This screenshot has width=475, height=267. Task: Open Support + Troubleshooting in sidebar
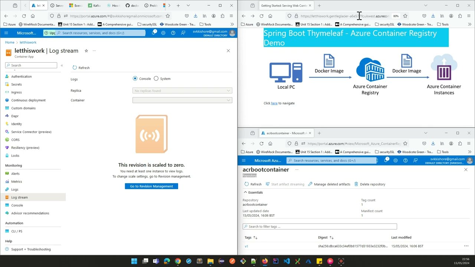[31, 250]
